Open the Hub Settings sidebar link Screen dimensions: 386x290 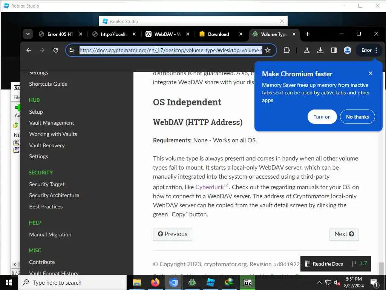39,156
